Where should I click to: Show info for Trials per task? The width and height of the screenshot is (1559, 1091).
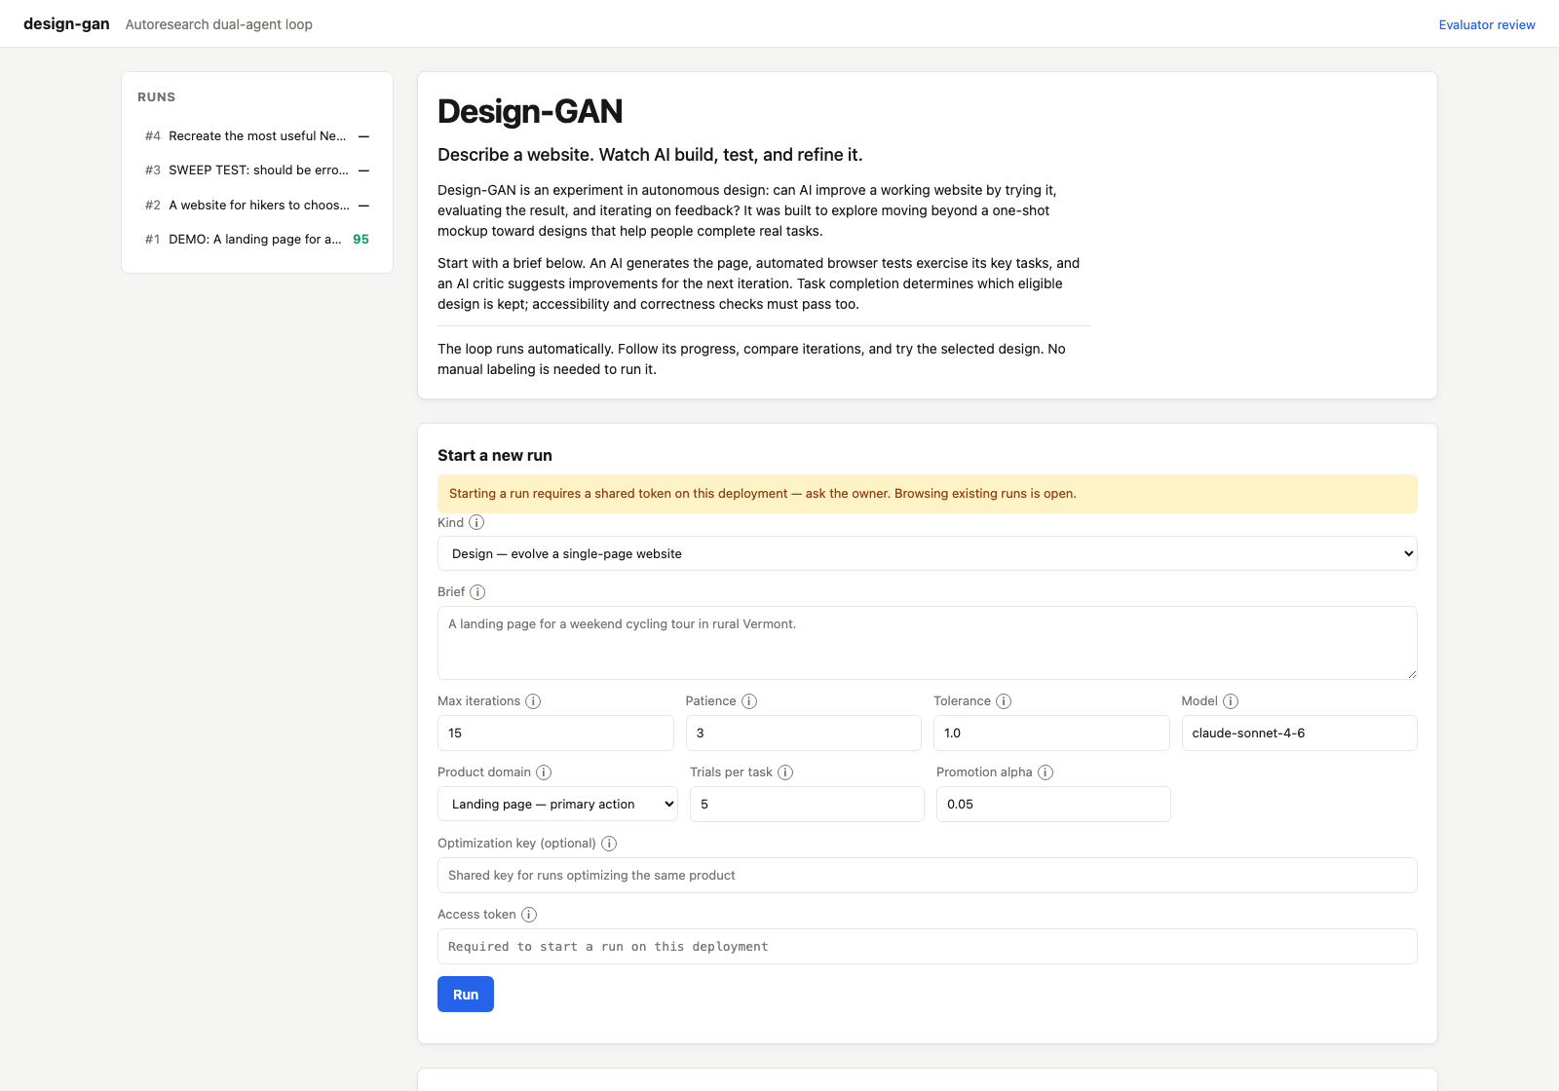click(785, 771)
